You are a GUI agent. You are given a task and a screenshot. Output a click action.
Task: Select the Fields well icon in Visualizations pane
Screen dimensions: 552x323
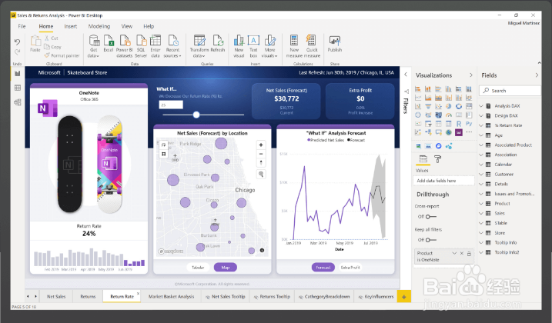[423, 159]
